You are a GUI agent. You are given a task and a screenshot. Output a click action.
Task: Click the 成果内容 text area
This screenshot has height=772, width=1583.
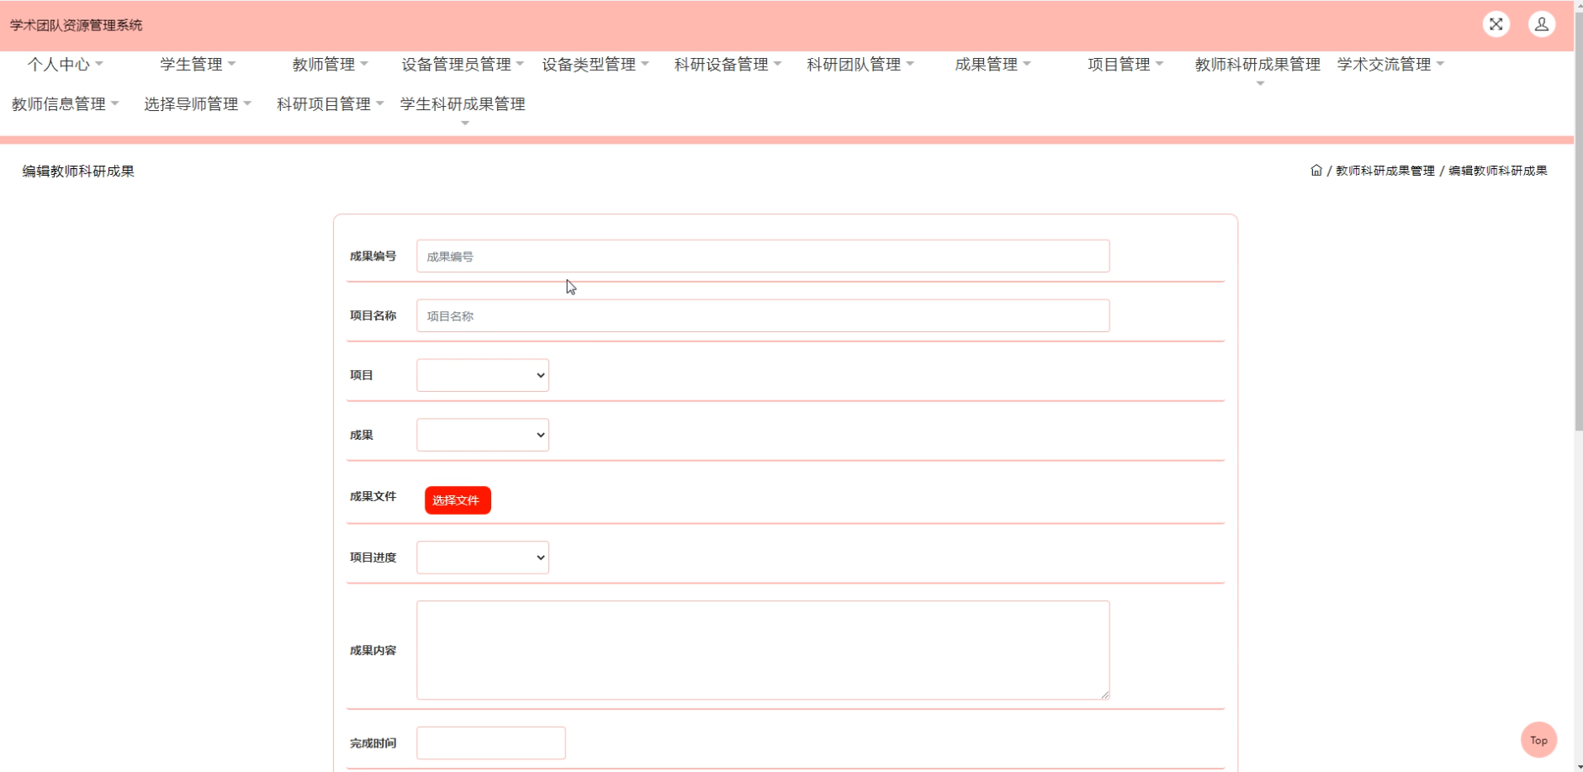tap(763, 650)
